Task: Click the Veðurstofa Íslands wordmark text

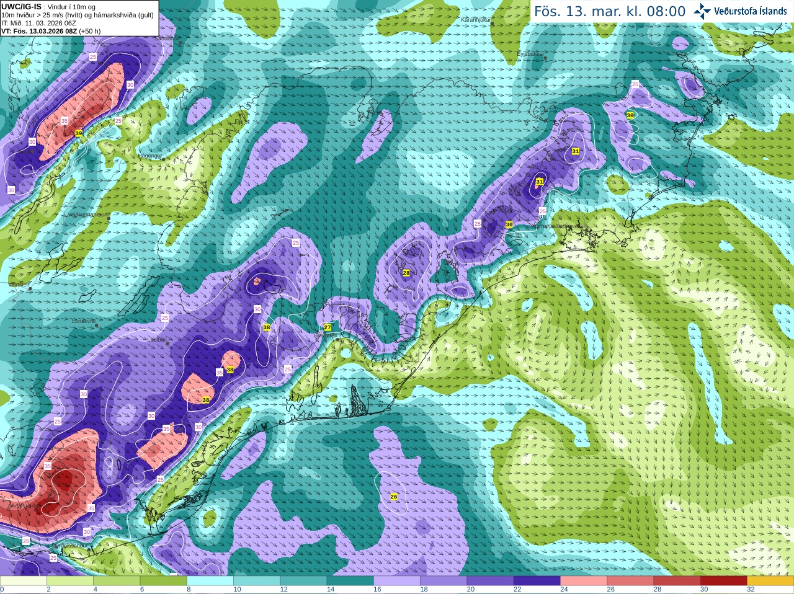Action: (751, 11)
